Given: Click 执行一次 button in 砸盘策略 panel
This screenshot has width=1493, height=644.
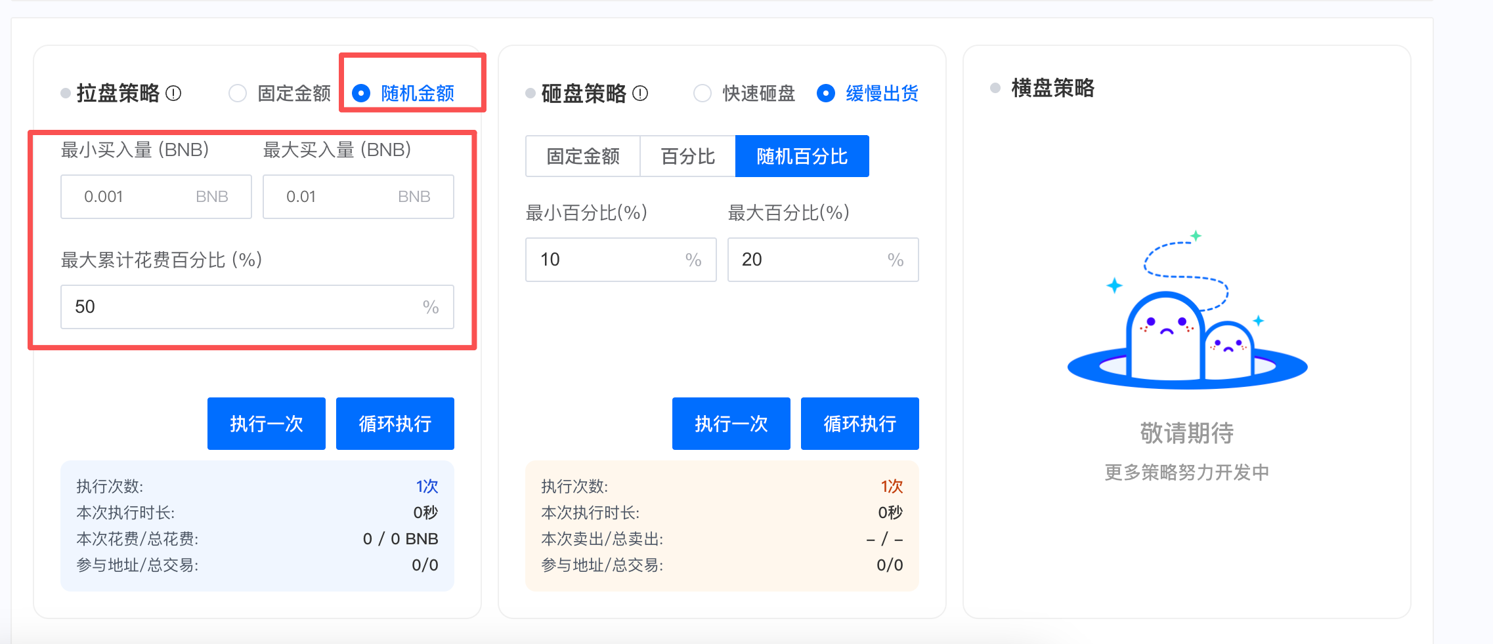Looking at the screenshot, I should [731, 424].
